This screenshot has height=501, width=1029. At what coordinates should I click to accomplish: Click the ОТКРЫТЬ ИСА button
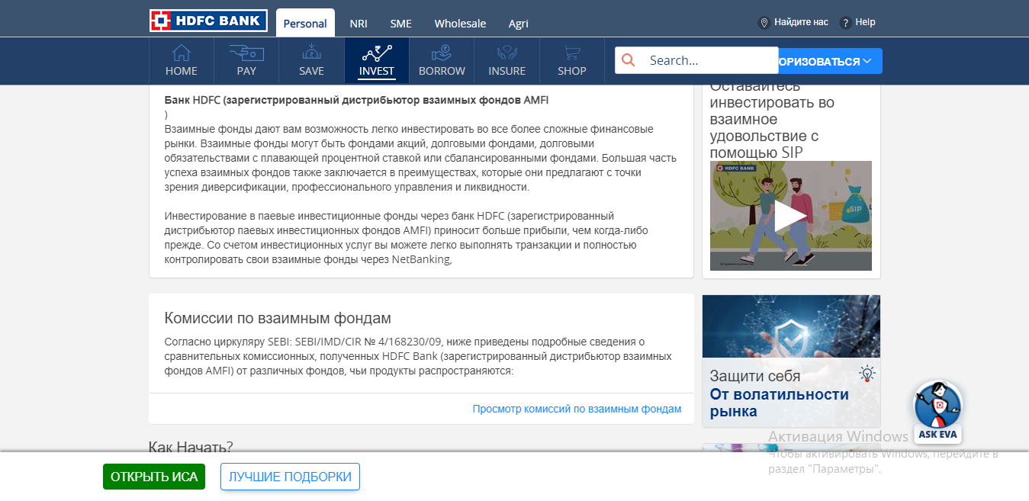154,477
